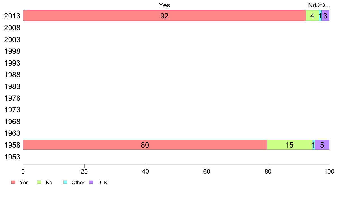Select the 1958 No segment showing 15
The height and width of the screenshot is (208, 337).
[x=290, y=145]
